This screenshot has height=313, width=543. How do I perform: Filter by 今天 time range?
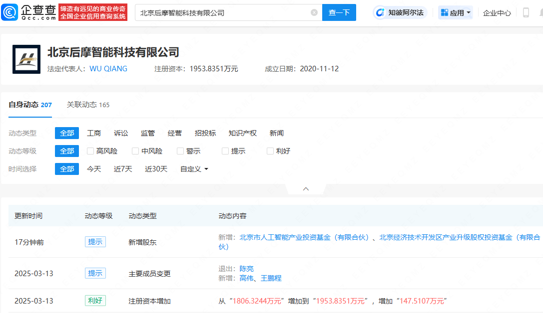(x=94, y=169)
